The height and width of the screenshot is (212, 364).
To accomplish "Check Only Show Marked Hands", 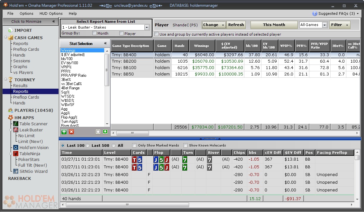I will pos(134,146).
